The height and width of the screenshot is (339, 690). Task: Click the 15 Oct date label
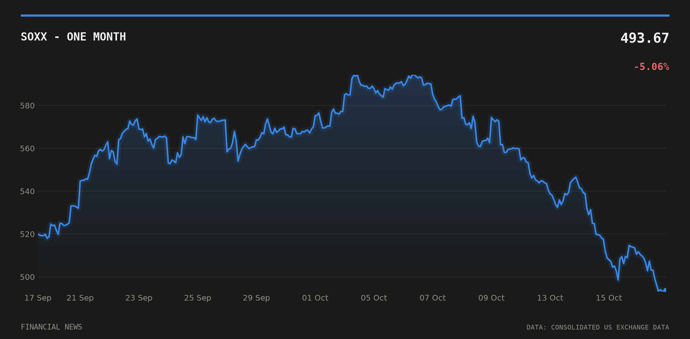609,298
